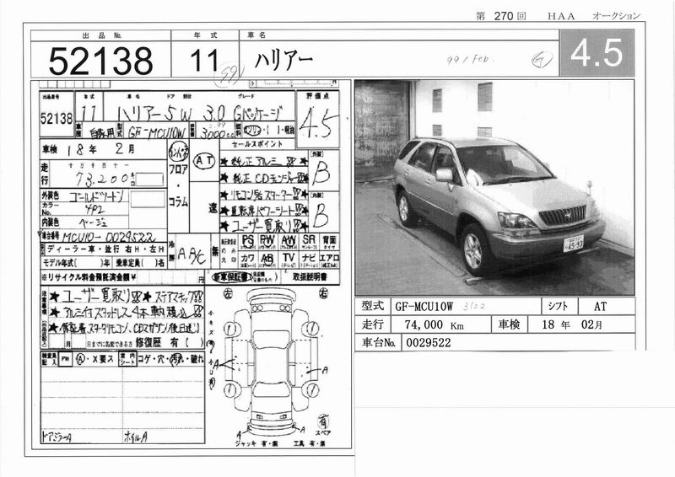Click the 車名 column heading
Image resolution: width=675 pixels, height=477 pixels.
[x=256, y=35]
